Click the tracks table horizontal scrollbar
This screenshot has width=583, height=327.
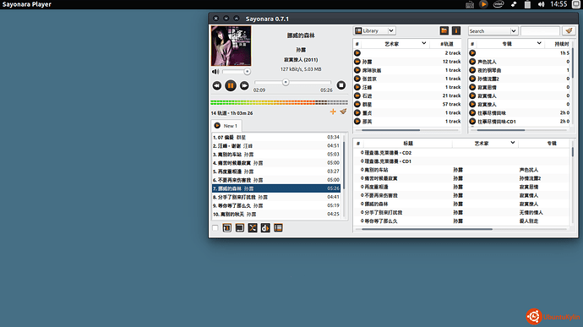tap(427, 229)
